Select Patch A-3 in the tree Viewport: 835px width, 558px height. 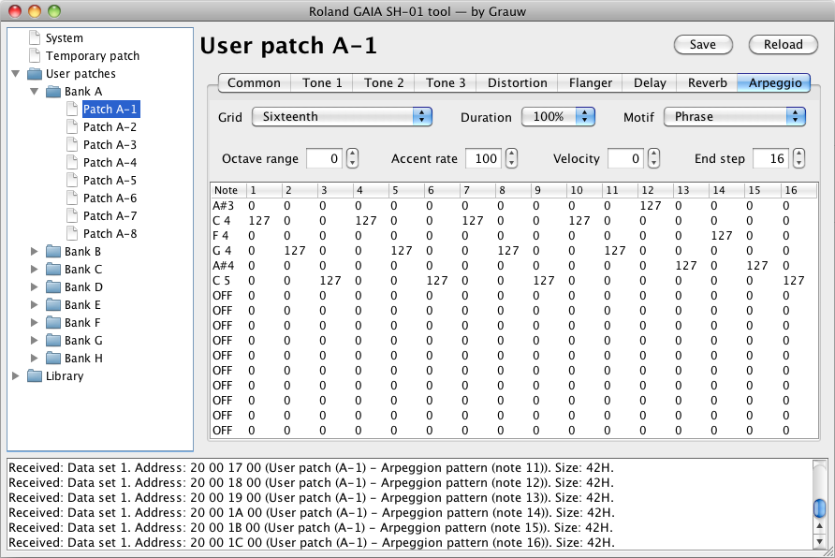110,145
